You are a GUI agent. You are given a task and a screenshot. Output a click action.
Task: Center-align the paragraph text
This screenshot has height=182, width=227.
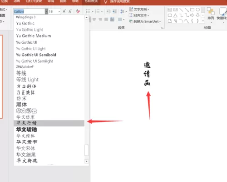click(94, 20)
